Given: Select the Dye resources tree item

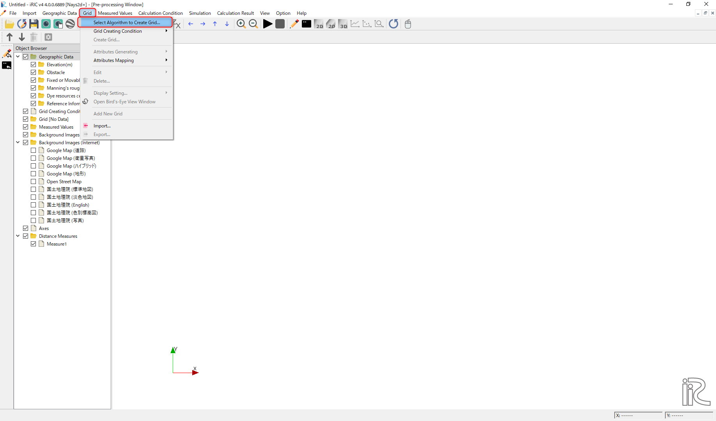Looking at the screenshot, I should pyautogui.click(x=63, y=96).
